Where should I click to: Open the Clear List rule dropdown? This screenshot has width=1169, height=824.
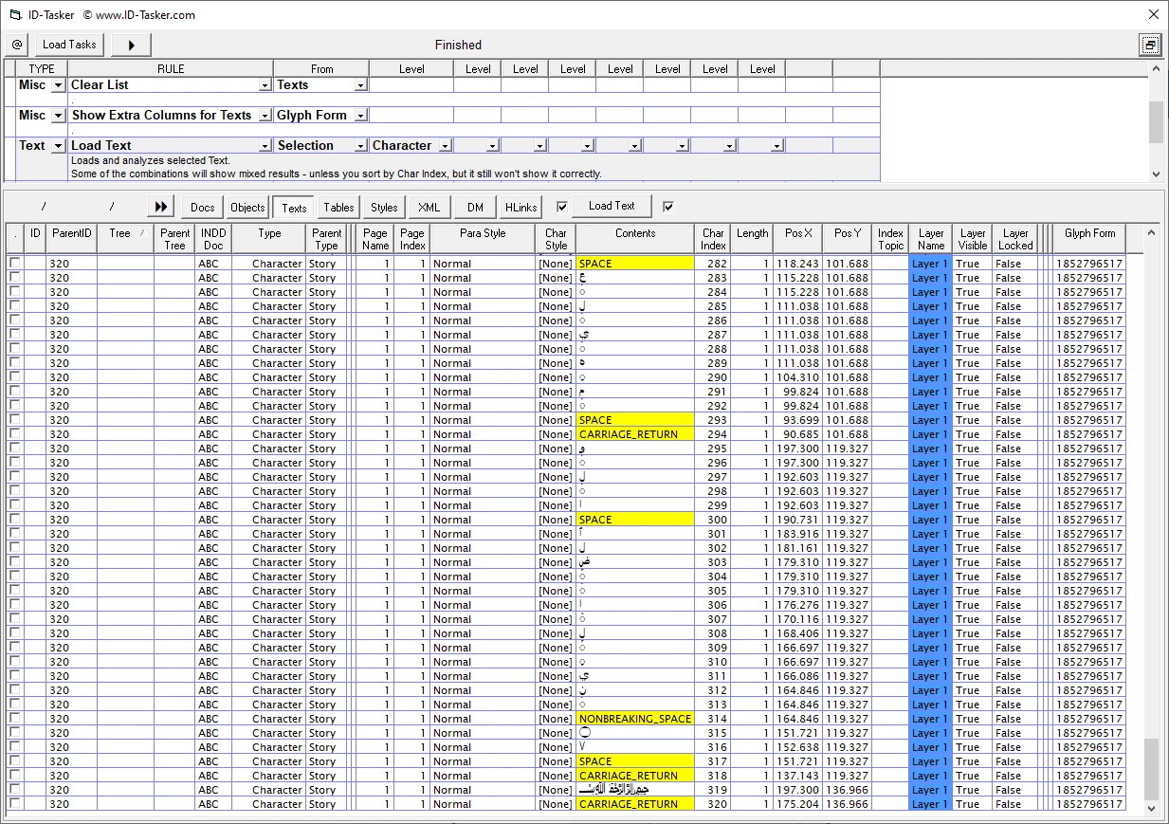pyautogui.click(x=265, y=85)
